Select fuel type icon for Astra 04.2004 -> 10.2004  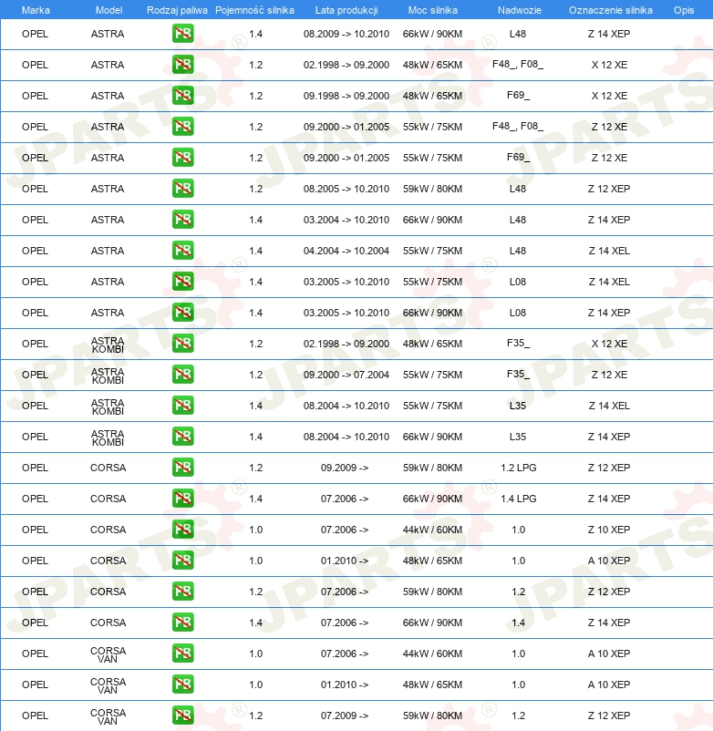[x=182, y=251]
